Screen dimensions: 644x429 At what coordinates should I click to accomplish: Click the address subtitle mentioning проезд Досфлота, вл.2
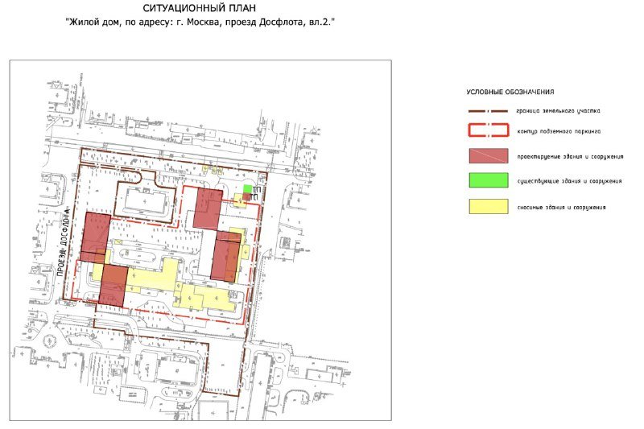pyautogui.click(x=199, y=23)
